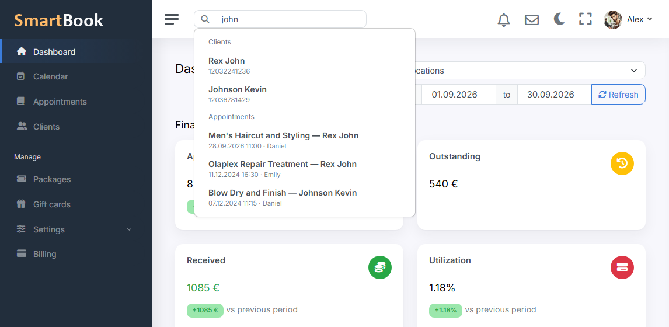
Task: Click the Outstanding 540 € value
Action: pos(443,184)
